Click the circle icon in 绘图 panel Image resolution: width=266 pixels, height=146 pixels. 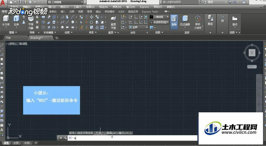click(73, 22)
